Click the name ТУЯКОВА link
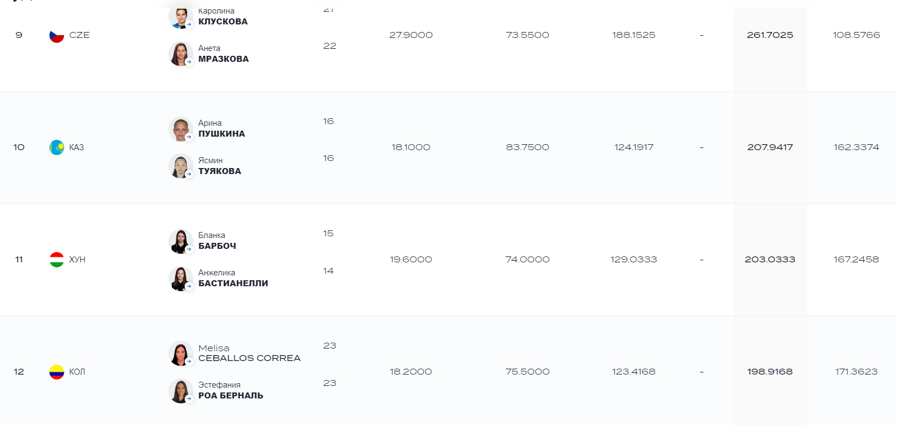The width and height of the screenshot is (911, 425). (x=219, y=171)
